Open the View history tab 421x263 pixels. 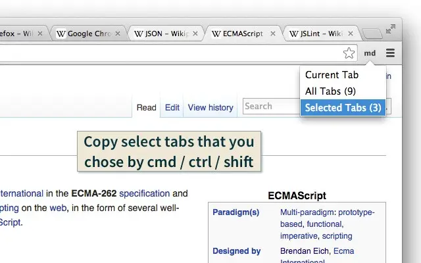pyautogui.click(x=210, y=107)
